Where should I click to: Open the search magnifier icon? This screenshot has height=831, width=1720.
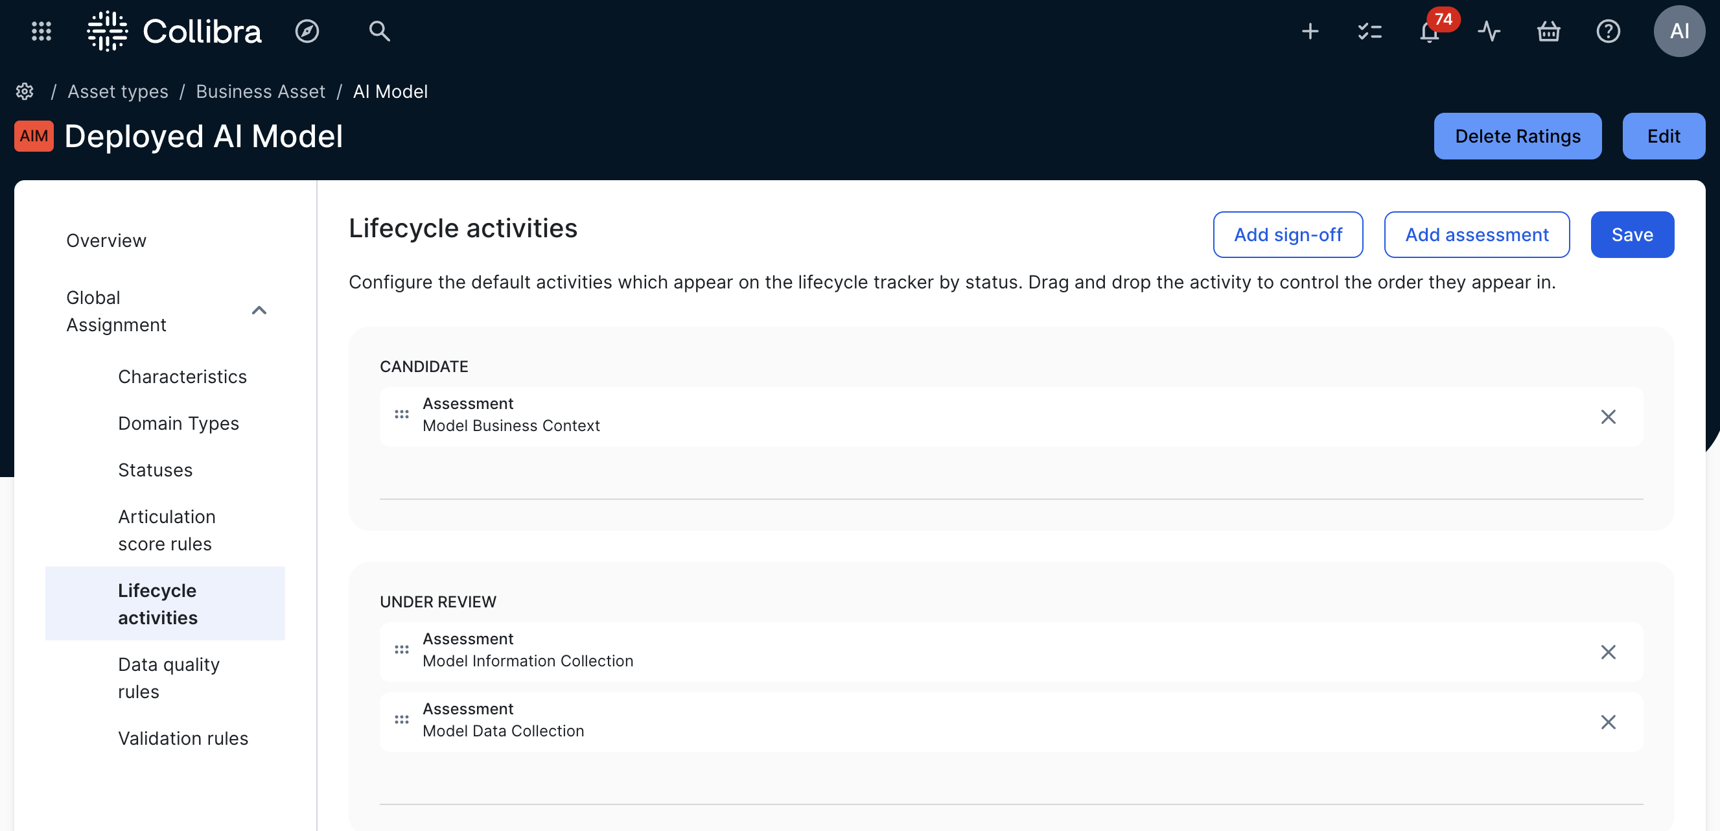pyautogui.click(x=379, y=30)
